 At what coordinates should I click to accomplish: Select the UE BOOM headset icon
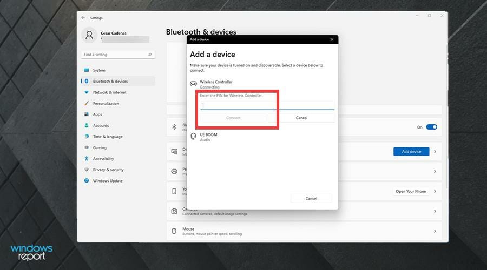(x=193, y=136)
